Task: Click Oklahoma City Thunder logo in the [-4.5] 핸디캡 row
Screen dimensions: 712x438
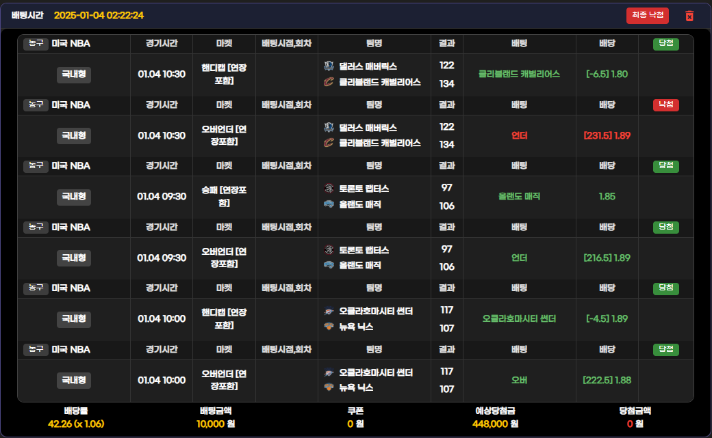Action: [x=329, y=311]
